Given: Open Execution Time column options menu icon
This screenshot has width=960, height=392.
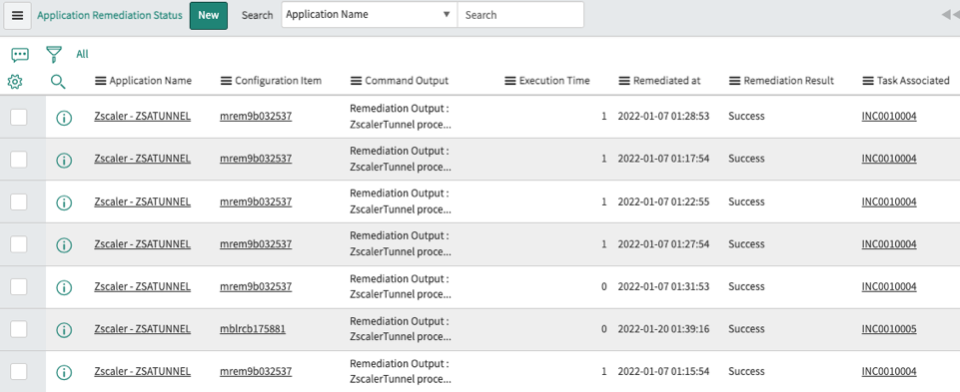Looking at the screenshot, I should pyautogui.click(x=510, y=81).
